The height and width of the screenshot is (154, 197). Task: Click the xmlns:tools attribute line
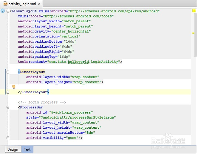point(66,16)
